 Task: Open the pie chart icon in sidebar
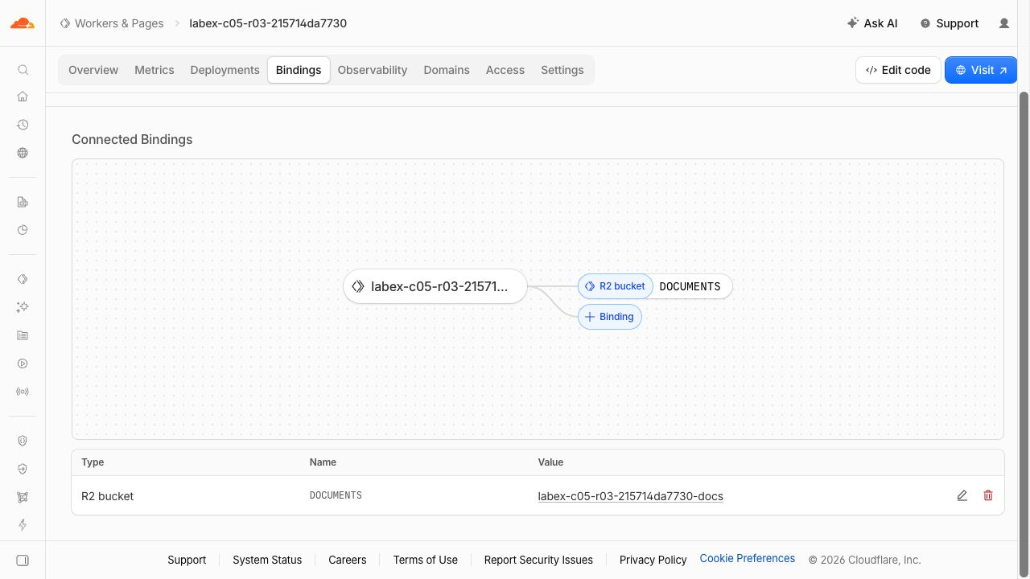tap(23, 230)
